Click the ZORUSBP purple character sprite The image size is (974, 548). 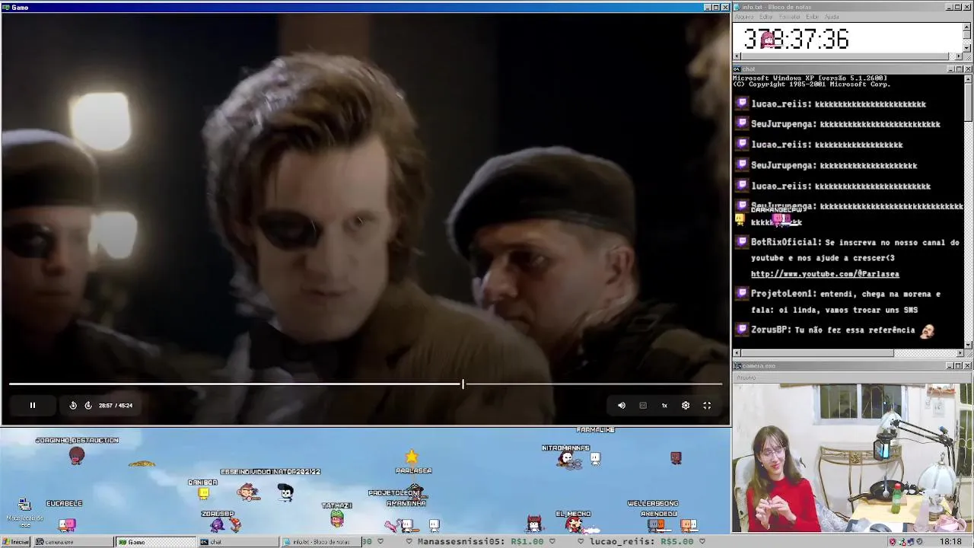pyautogui.click(x=218, y=524)
